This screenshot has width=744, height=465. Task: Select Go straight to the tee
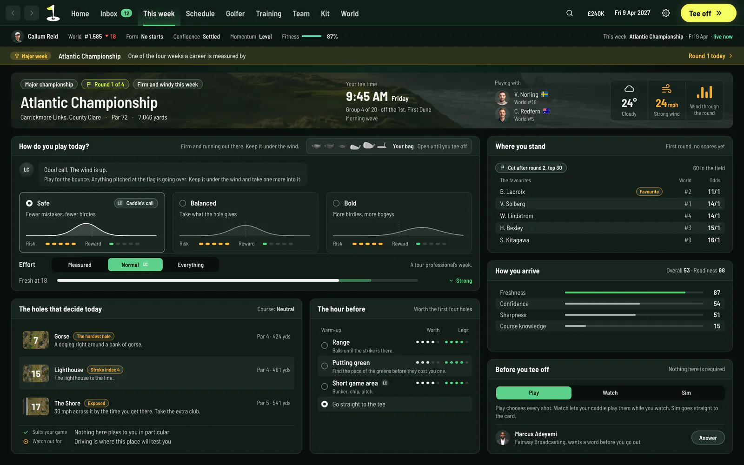pyautogui.click(x=395, y=404)
